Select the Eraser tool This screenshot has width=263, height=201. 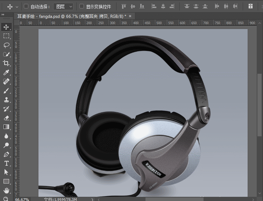[x=6, y=118]
